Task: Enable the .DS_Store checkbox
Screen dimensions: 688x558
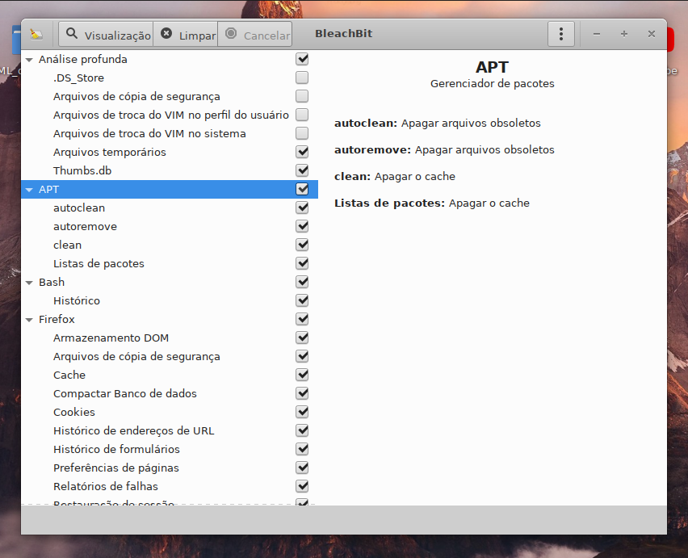Action: point(302,78)
